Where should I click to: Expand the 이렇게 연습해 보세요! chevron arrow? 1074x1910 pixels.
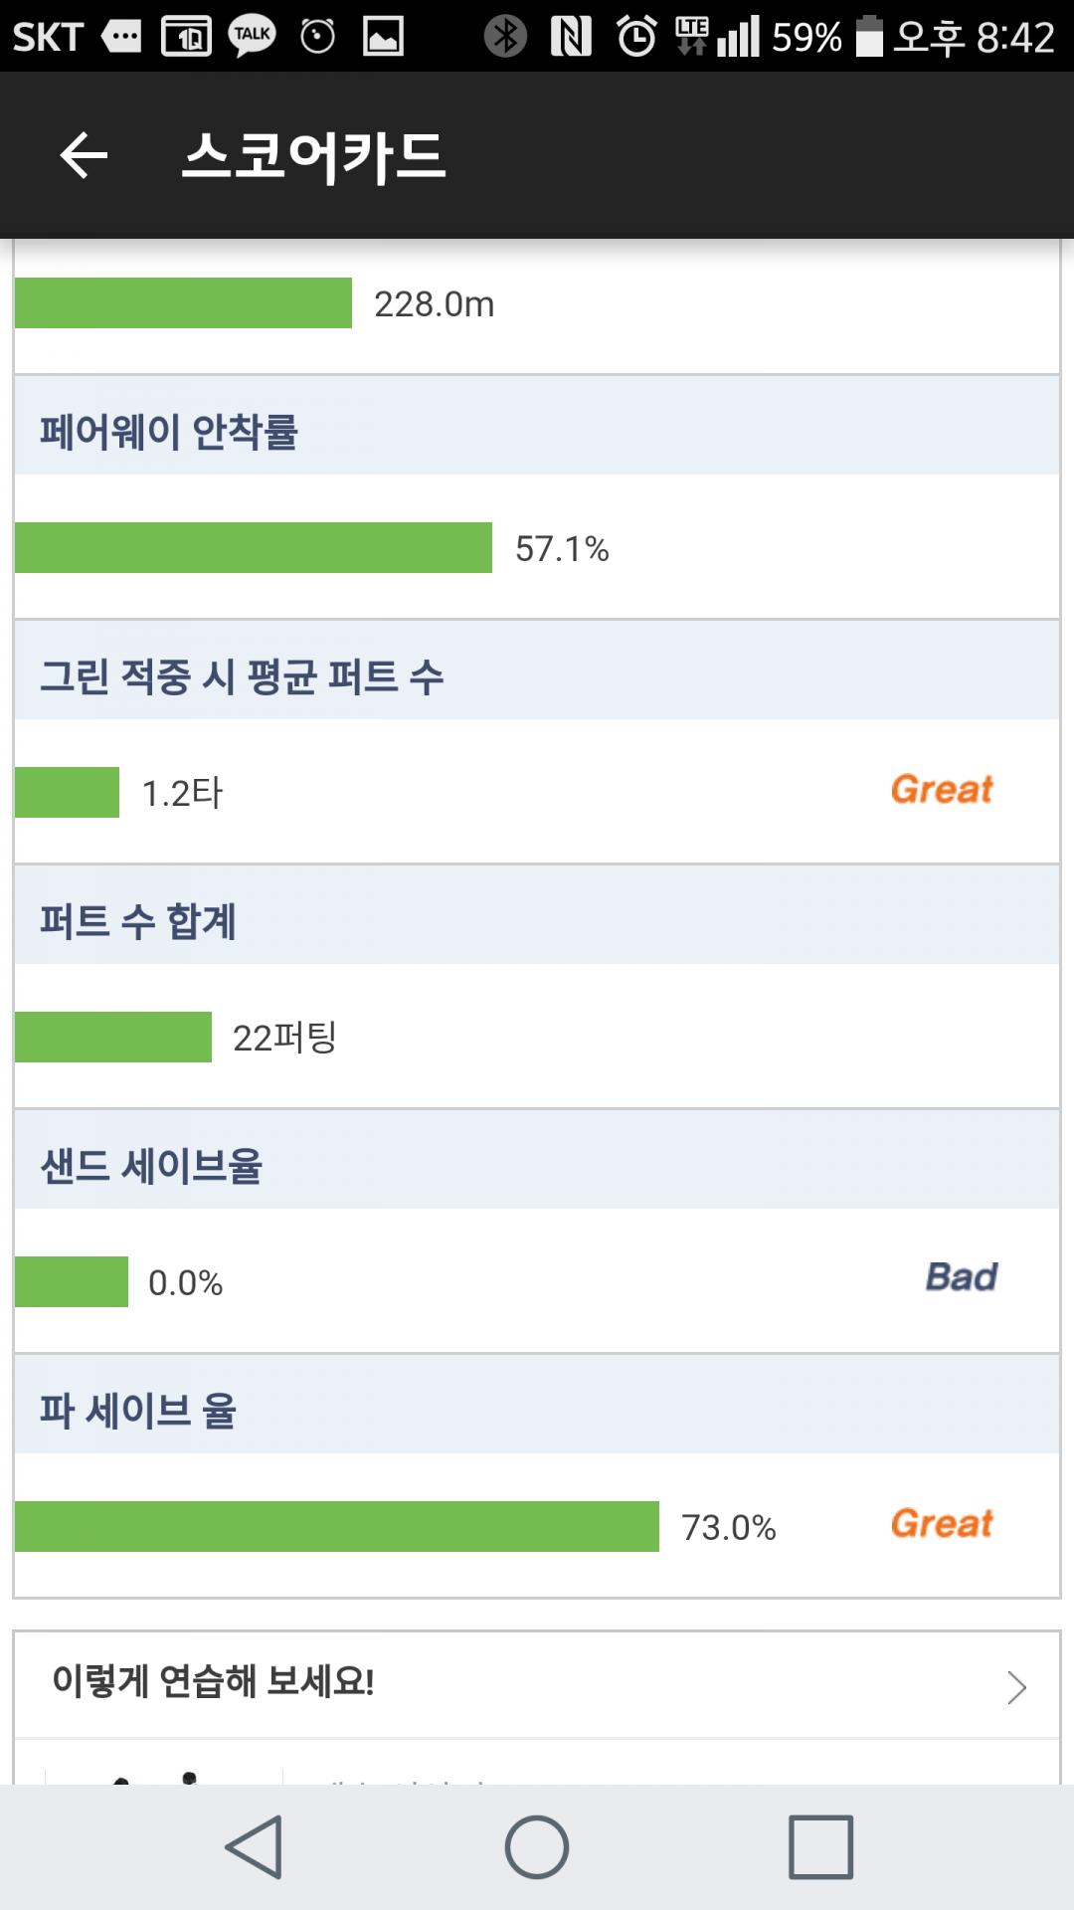pyautogui.click(x=1016, y=1687)
